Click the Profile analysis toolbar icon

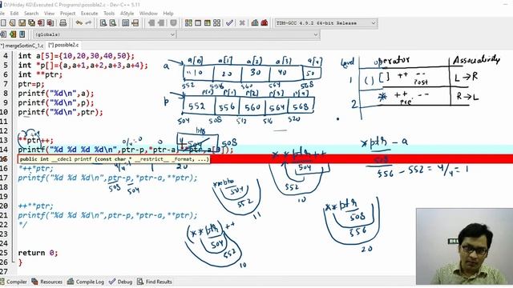[x=255, y=23]
